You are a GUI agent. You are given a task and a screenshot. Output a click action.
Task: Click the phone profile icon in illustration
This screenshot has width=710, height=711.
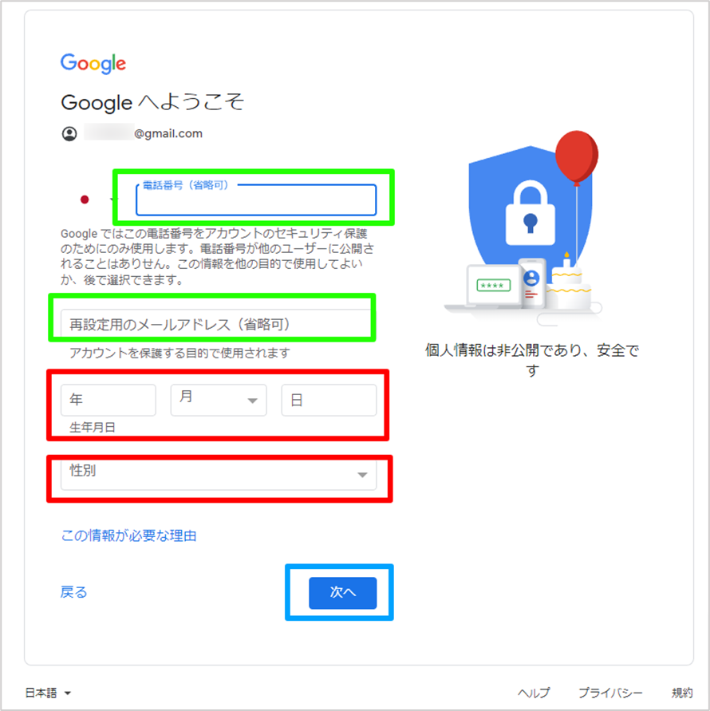coord(531,278)
